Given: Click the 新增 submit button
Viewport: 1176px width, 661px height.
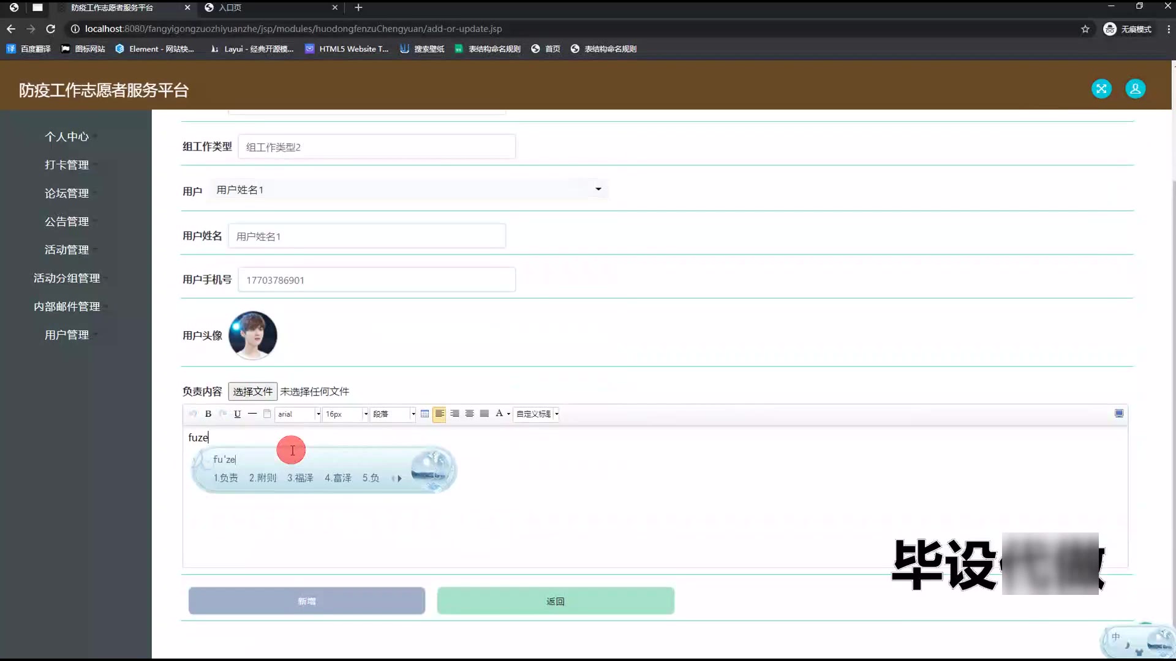Looking at the screenshot, I should tap(307, 601).
